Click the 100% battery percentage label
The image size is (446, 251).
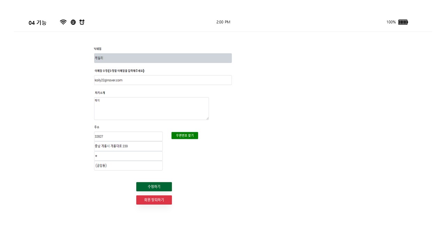click(x=391, y=22)
